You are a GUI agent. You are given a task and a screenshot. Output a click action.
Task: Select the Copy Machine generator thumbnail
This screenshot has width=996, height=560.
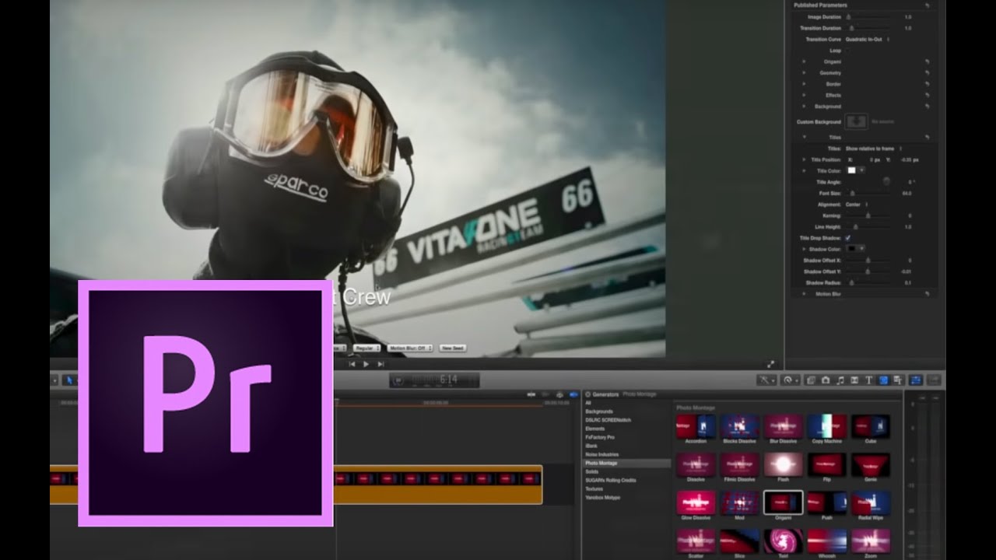(827, 426)
